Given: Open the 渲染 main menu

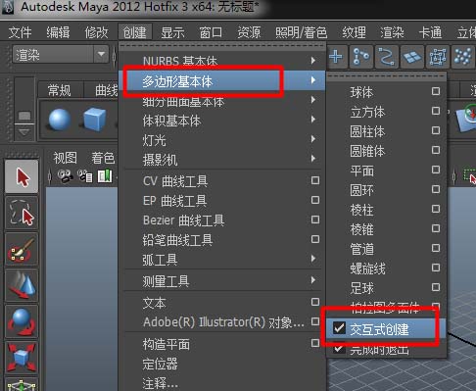Looking at the screenshot, I should [x=392, y=32].
